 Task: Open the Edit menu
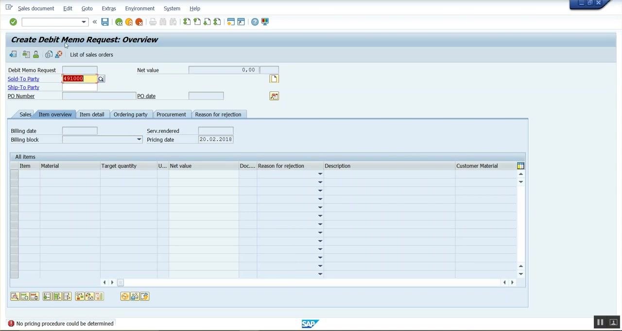68,8
